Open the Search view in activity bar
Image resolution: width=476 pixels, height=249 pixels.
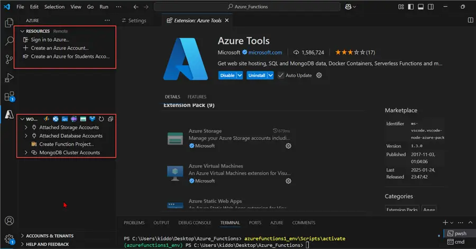click(9, 41)
